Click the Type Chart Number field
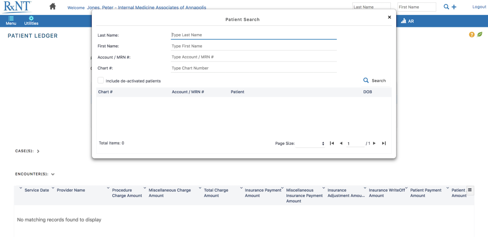This screenshot has width=488, height=237. [254, 68]
